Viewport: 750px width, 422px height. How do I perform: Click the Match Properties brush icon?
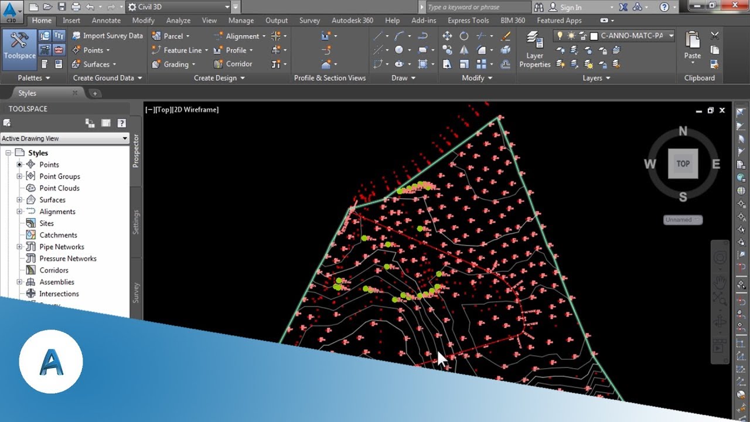[506, 36]
